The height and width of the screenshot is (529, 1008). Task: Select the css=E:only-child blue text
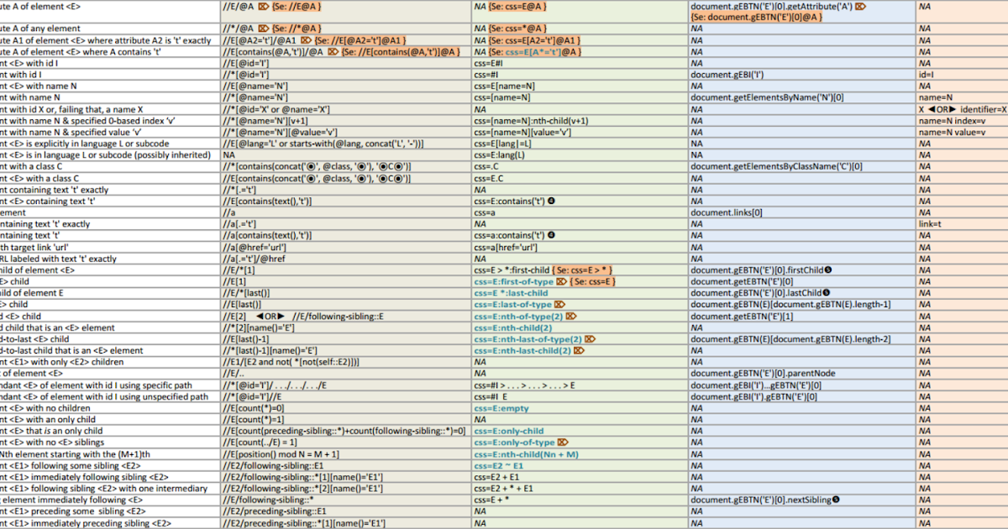(508, 431)
